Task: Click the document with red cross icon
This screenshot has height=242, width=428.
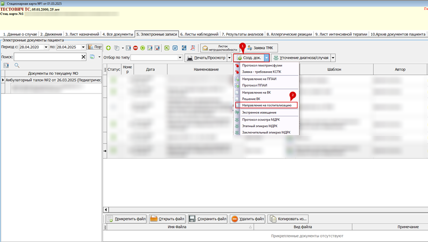Action: (x=157, y=48)
